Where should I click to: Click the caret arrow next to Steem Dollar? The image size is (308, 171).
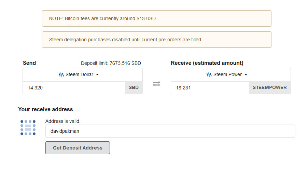pos(97,75)
